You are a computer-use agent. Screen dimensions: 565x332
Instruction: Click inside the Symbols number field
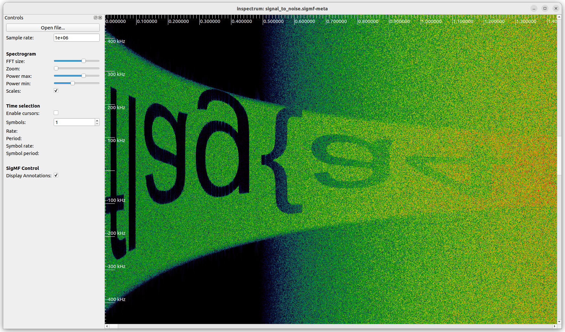(73, 122)
